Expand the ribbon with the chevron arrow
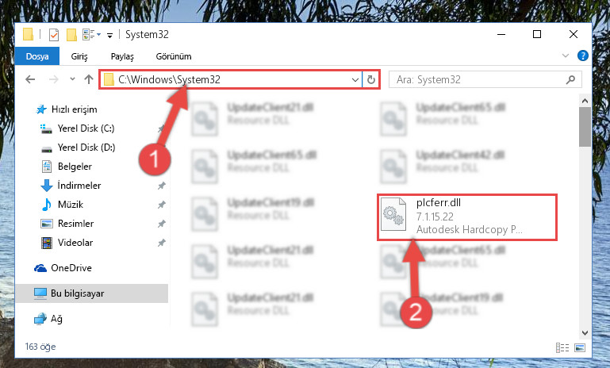The width and height of the screenshot is (610, 368). pos(566,56)
